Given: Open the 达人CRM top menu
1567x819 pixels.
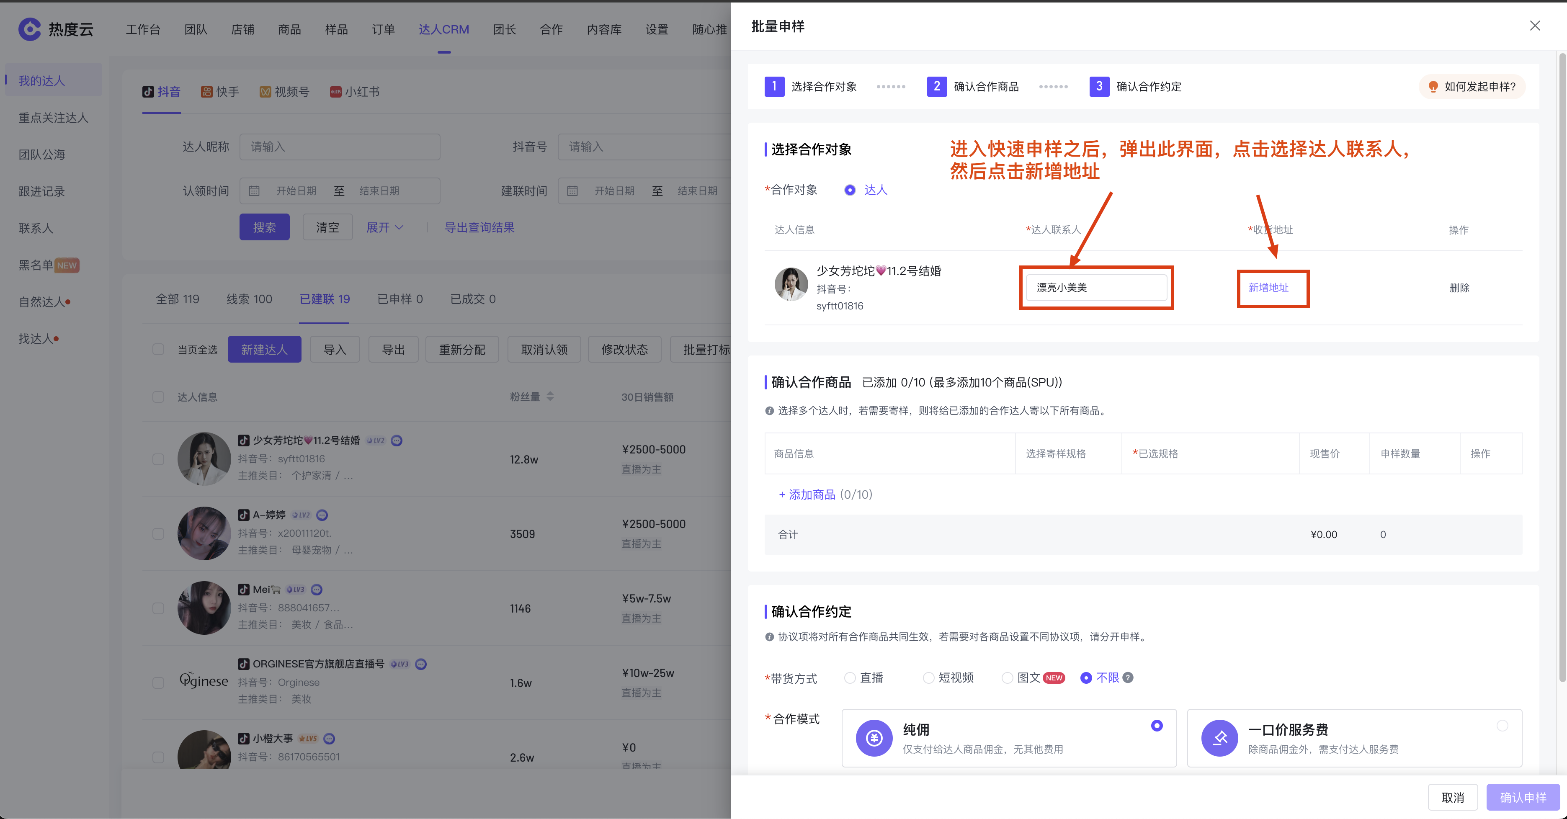Looking at the screenshot, I should pos(443,29).
